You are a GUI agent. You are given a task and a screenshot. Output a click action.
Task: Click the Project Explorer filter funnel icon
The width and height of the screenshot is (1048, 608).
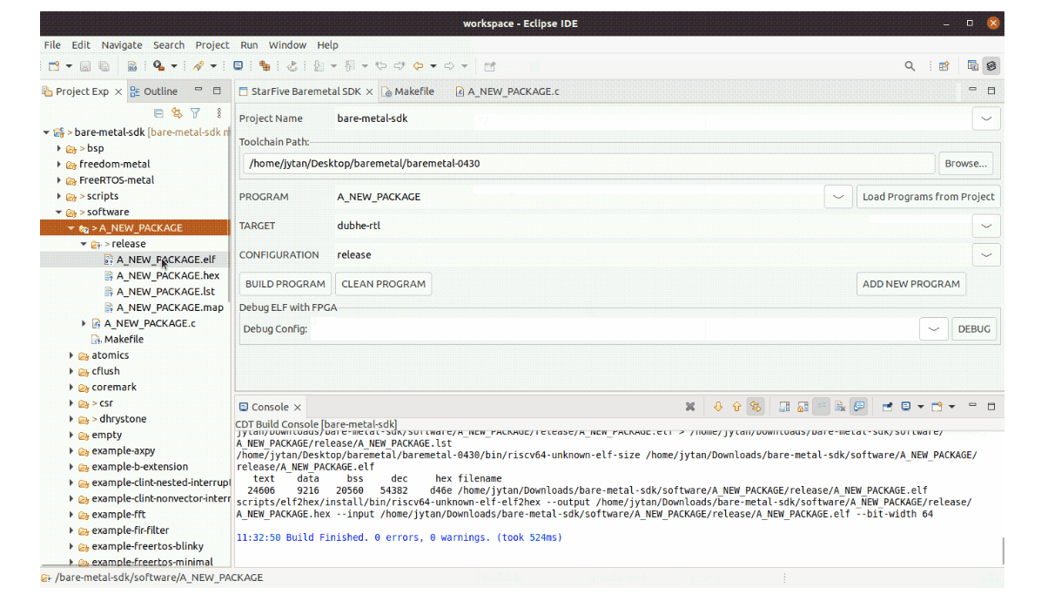pyautogui.click(x=196, y=113)
